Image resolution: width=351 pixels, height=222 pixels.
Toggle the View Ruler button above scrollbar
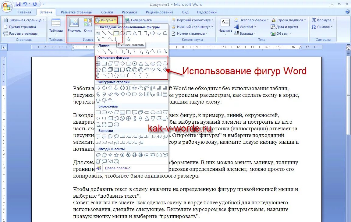348,48
